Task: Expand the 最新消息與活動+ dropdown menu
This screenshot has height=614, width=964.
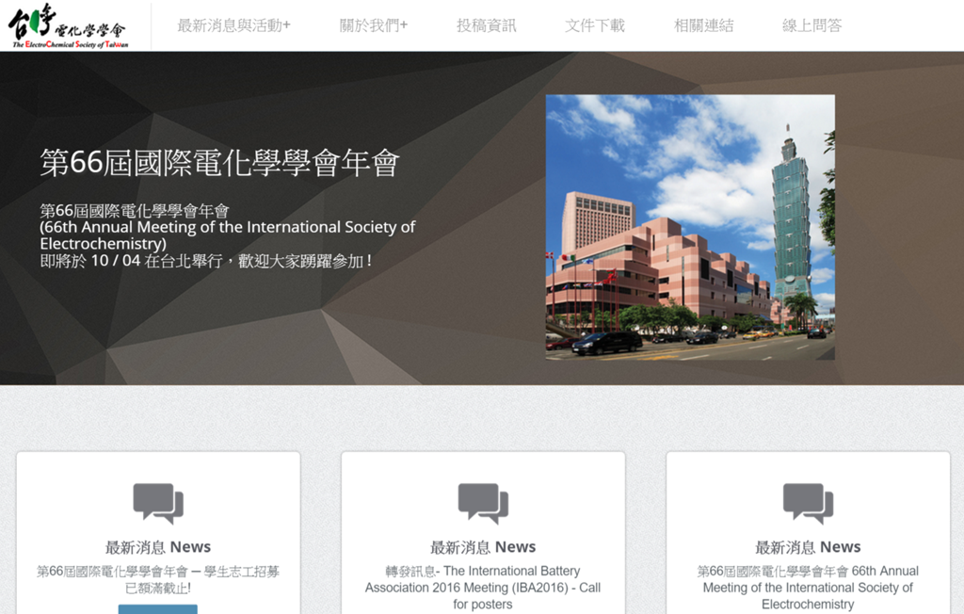Action: [x=233, y=25]
